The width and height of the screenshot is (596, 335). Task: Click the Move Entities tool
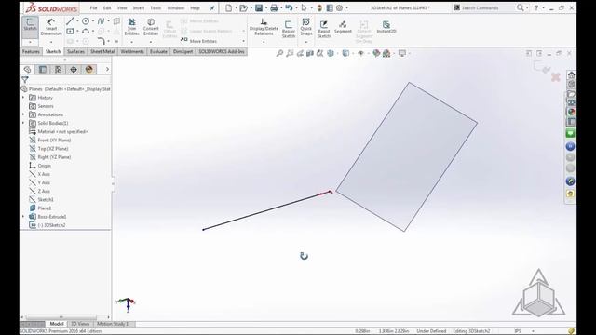pos(198,41)
